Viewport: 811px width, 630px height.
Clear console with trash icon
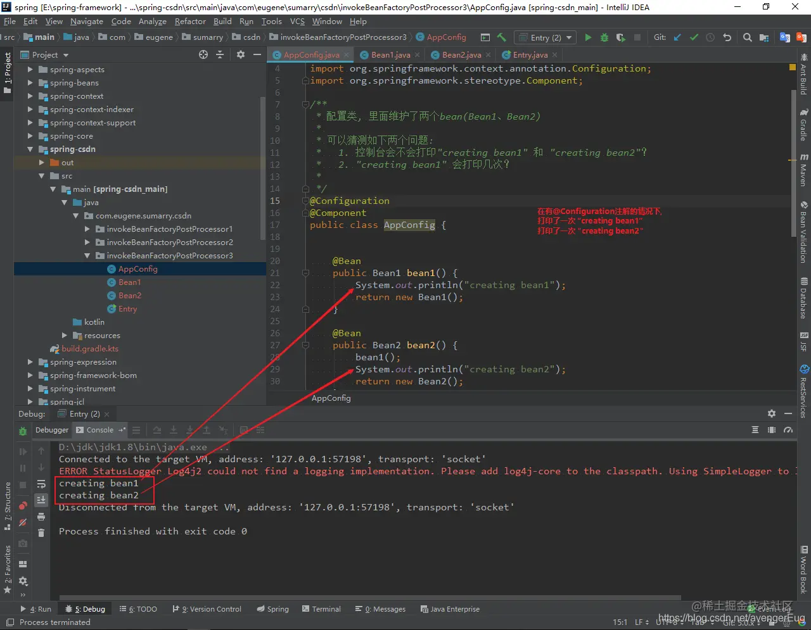41,533
